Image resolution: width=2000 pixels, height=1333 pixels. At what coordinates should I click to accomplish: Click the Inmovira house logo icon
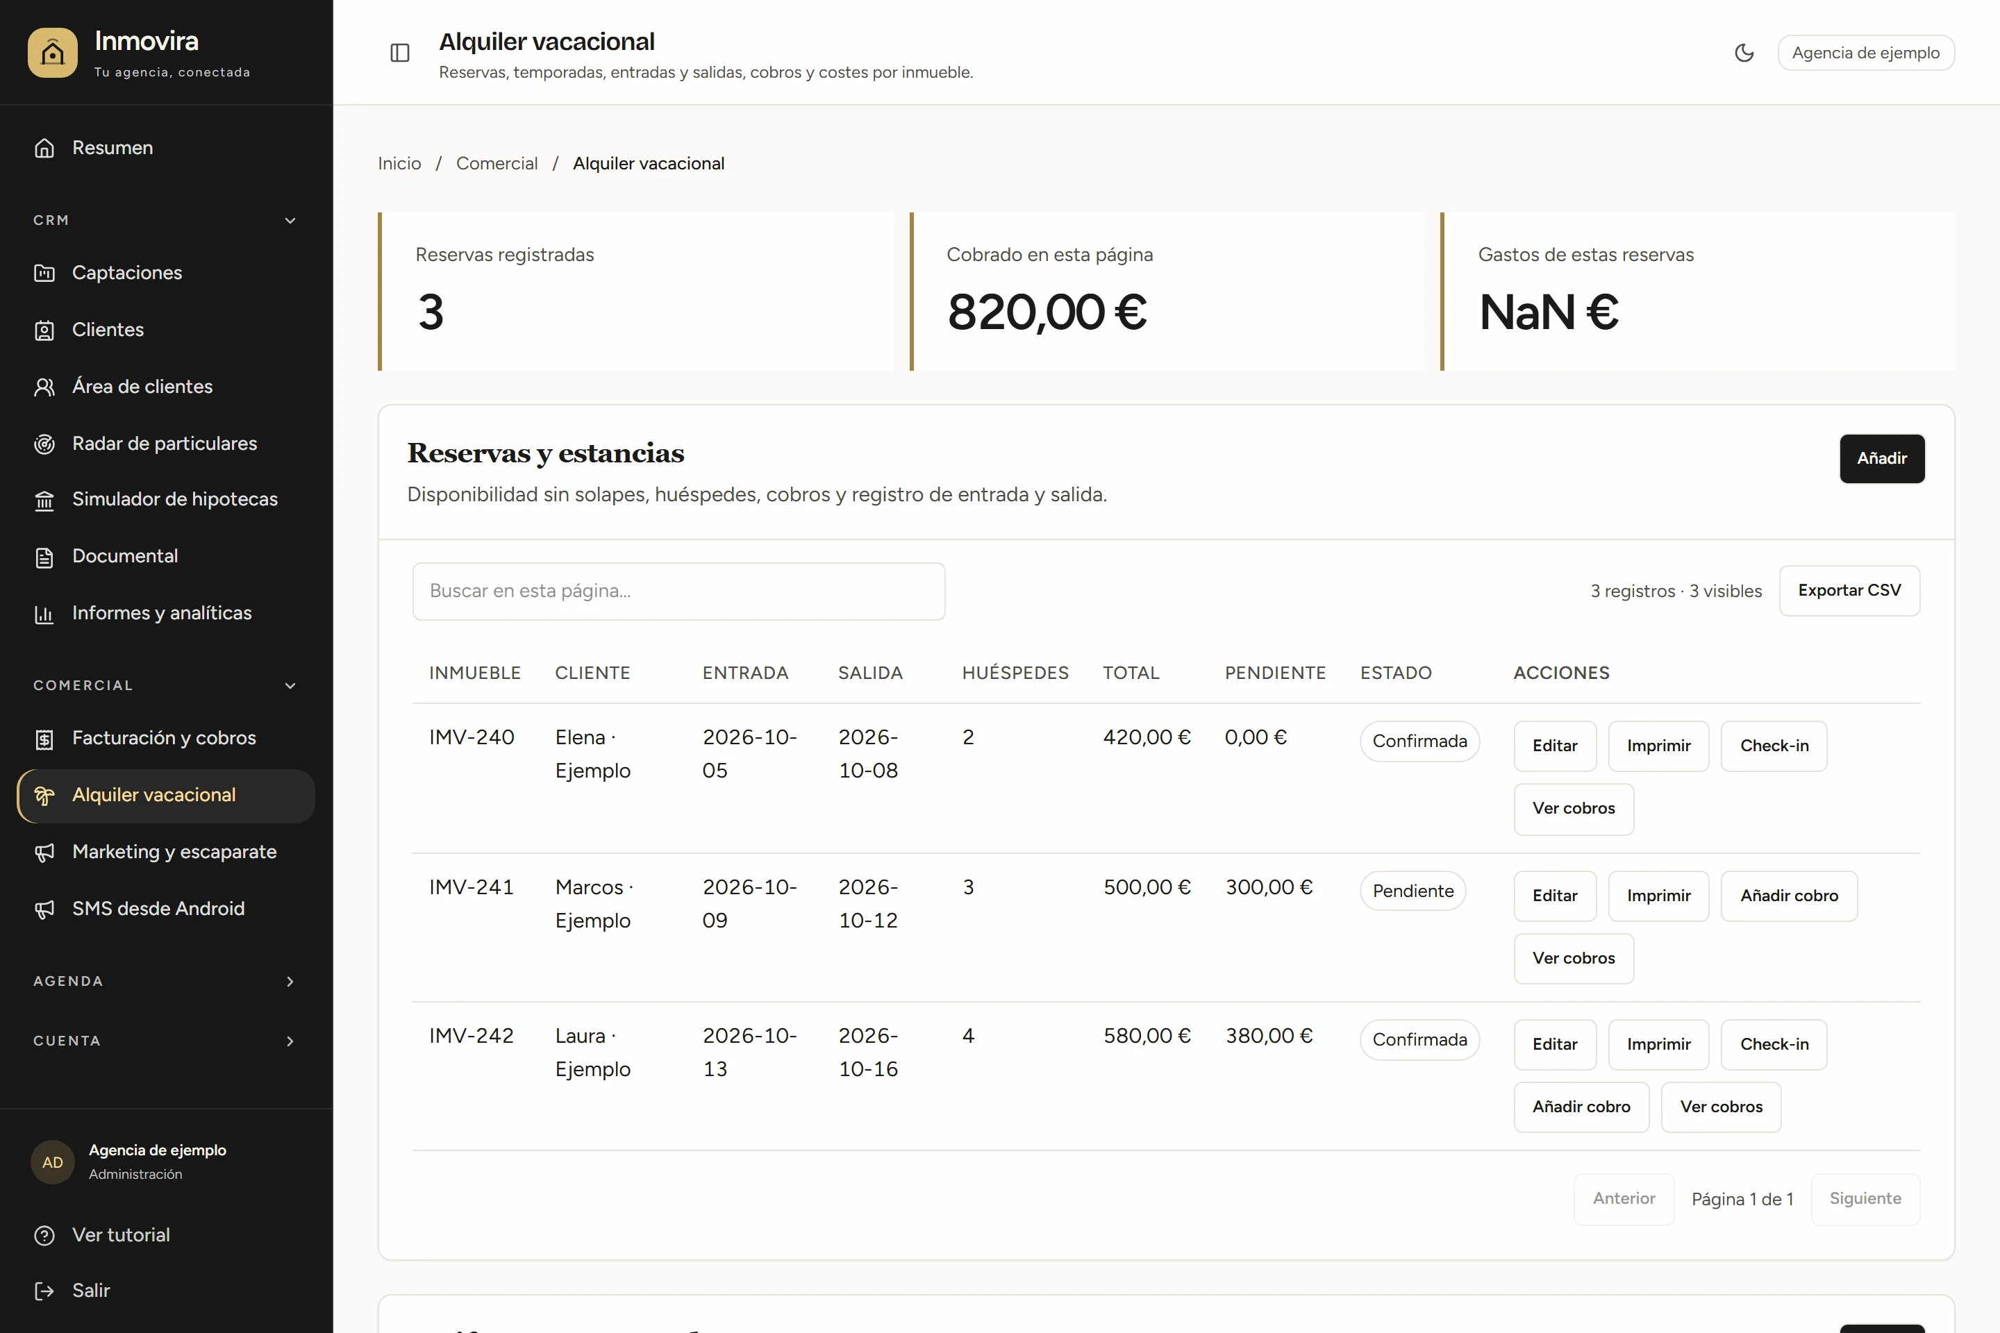pyautogui.click(x=52, y=53)
